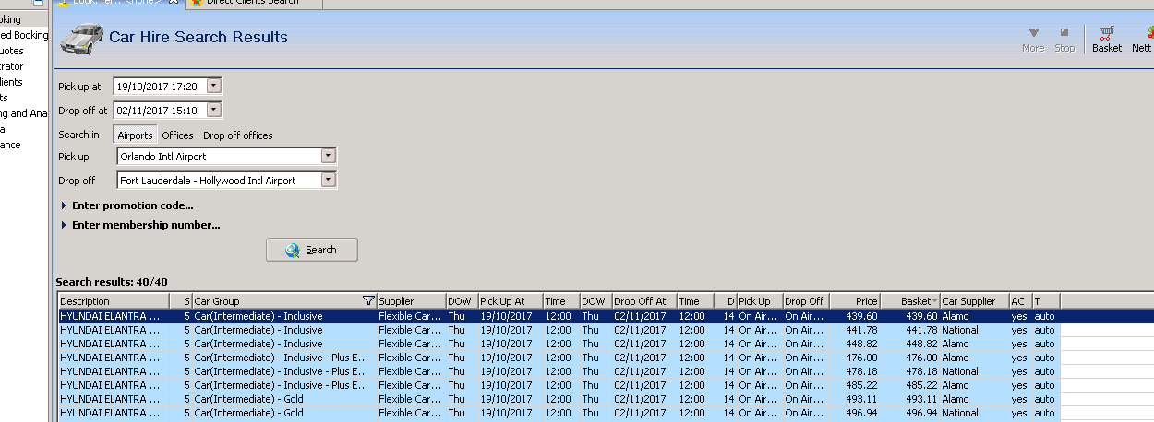Sort by the Drop Off At column header
The image size is (1154, 422).
[x=643, y=301]
